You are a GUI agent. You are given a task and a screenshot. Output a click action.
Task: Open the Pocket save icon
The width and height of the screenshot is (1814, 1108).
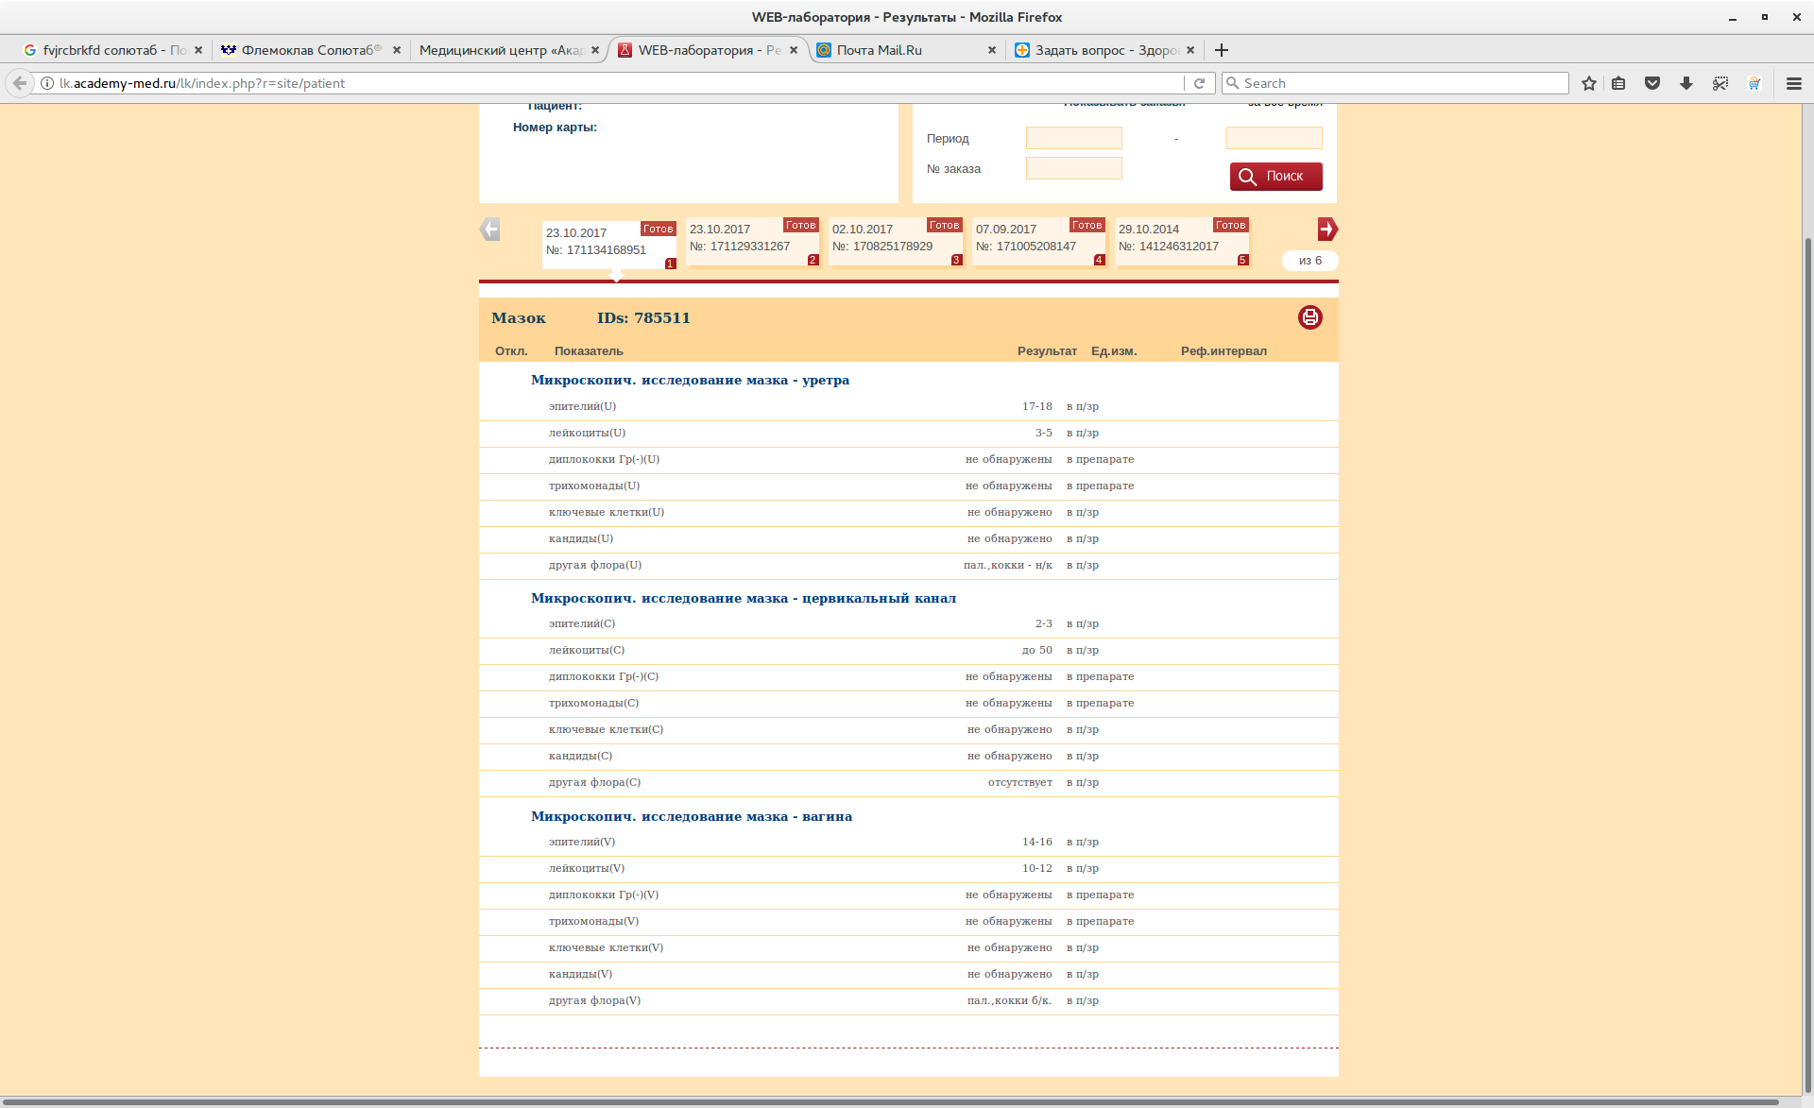(x=1652, y=83)
